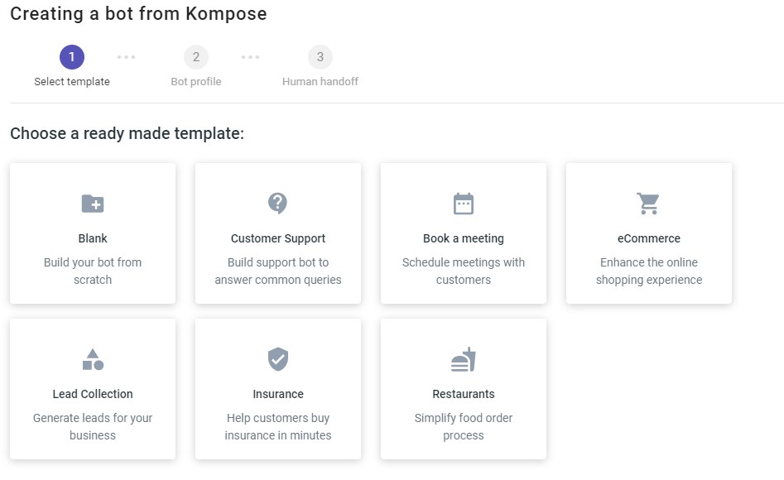Click the Restaurants food and drink icon
784x480 pixels.
(464, 359)
